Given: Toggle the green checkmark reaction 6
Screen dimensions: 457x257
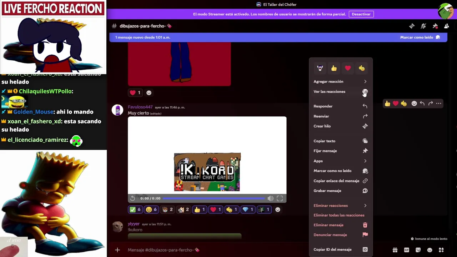Looking at the screenshot, I should 135,210.
